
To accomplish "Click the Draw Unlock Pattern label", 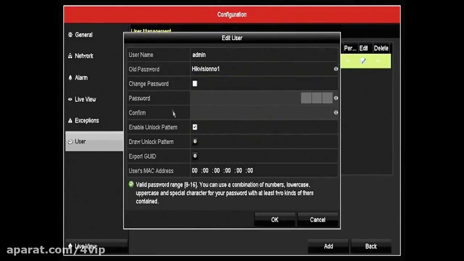I will (x=151, y=142).
